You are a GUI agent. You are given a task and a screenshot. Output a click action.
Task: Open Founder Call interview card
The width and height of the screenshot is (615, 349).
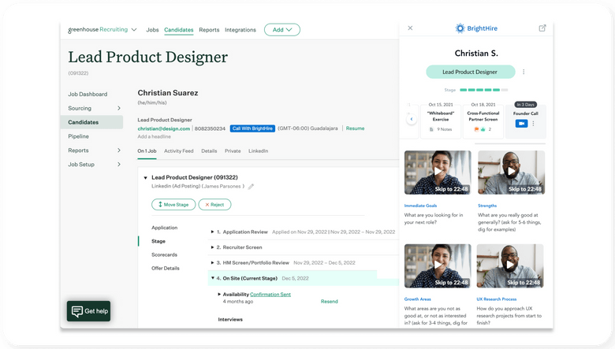(526, 121)
